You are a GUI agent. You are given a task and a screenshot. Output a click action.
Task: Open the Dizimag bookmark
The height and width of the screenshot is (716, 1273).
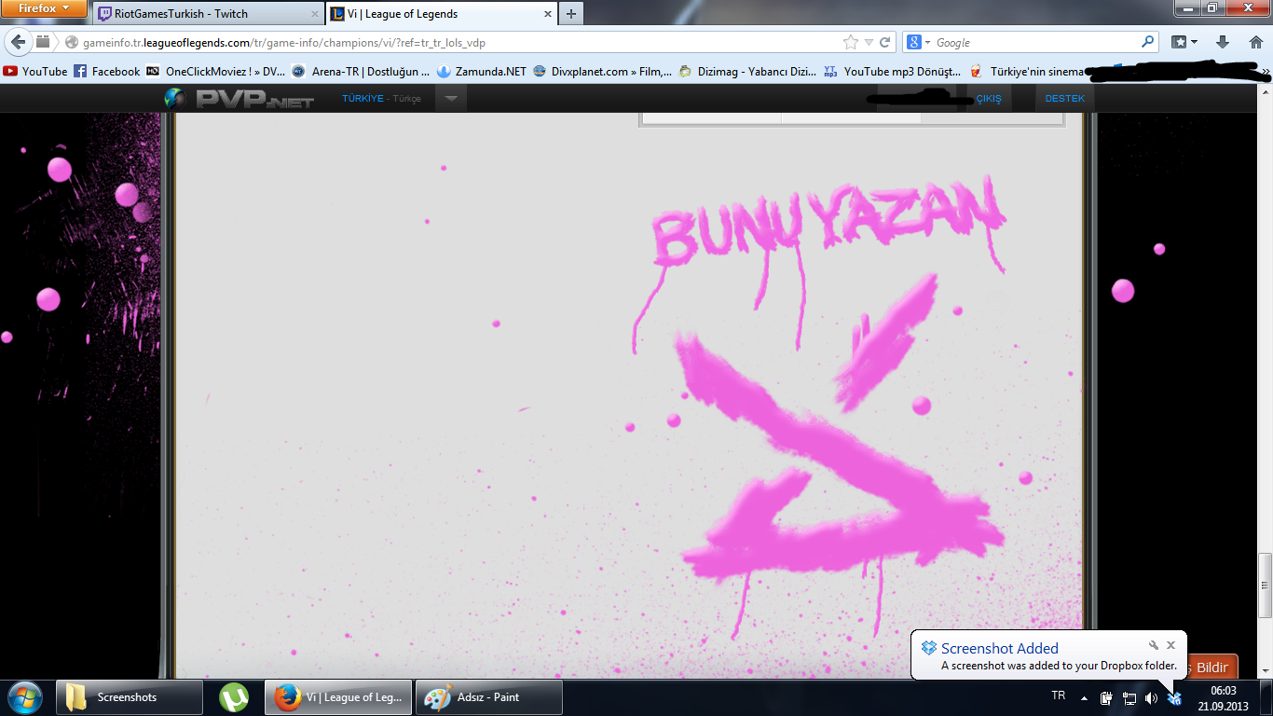(x=748, y=71)
